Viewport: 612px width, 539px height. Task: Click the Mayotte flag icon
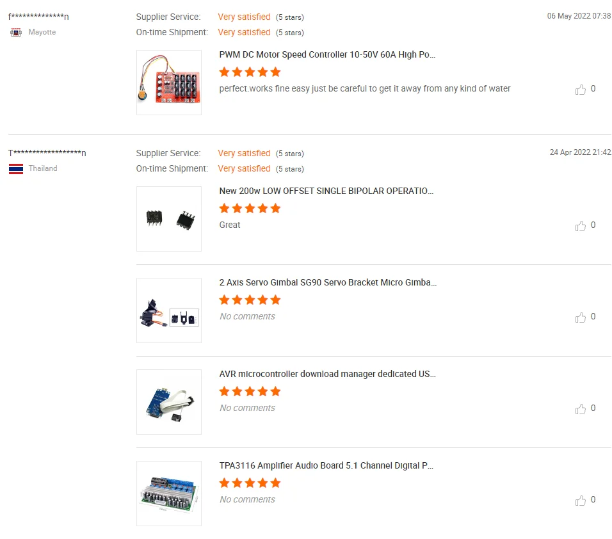(16, 33)
